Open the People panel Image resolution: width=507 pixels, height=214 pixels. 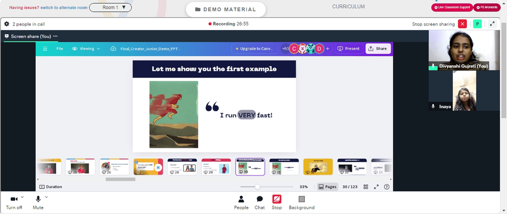[241, 203]
